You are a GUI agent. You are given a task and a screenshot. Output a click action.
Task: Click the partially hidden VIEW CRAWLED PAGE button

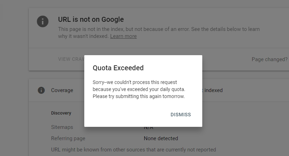pos(71,59)
